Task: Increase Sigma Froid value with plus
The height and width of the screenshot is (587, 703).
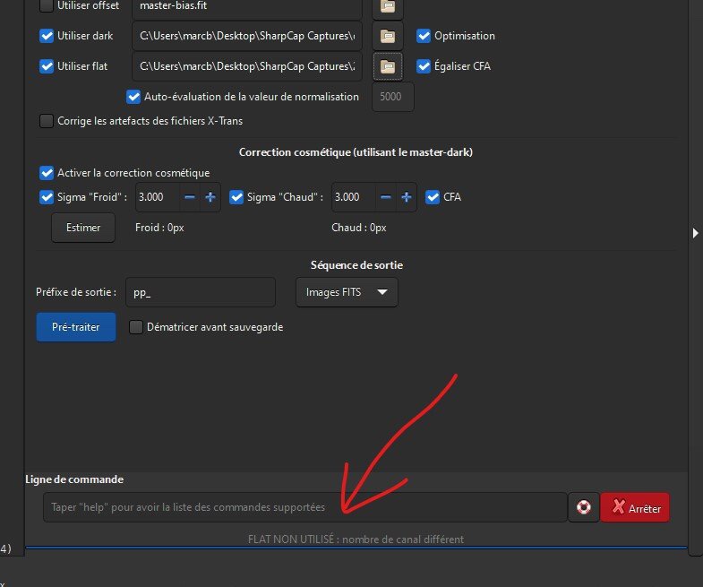Action: point(210,197)
